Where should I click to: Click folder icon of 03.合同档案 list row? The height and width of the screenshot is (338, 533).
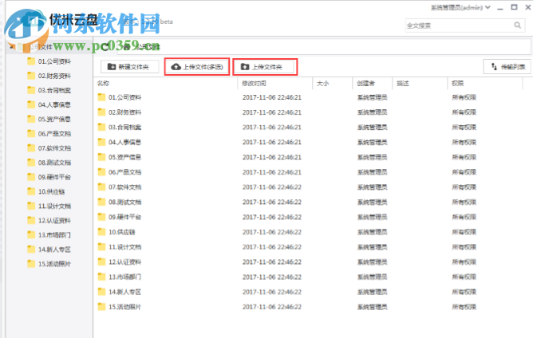pos(101,127)
